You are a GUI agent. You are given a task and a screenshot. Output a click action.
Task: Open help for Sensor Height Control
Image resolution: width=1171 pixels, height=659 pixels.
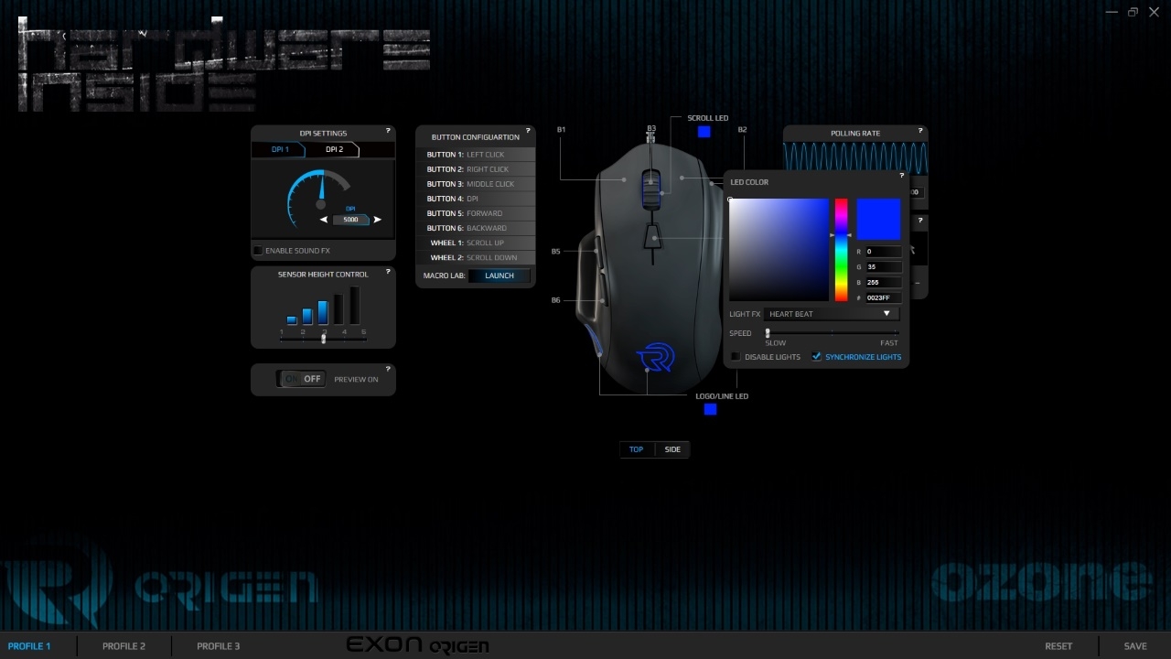tap(388, 272)
